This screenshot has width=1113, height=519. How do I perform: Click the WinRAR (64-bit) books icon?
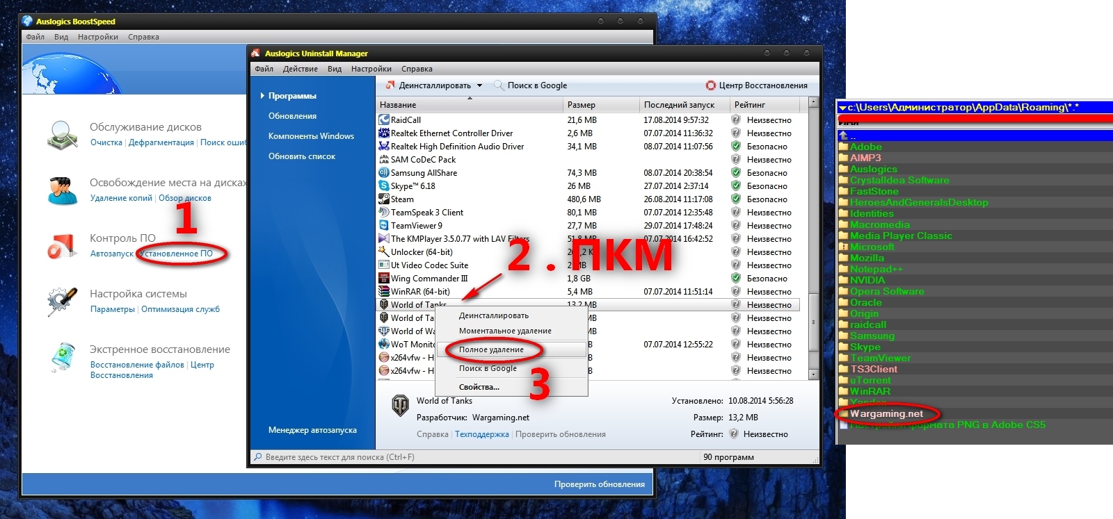[383, 292]
